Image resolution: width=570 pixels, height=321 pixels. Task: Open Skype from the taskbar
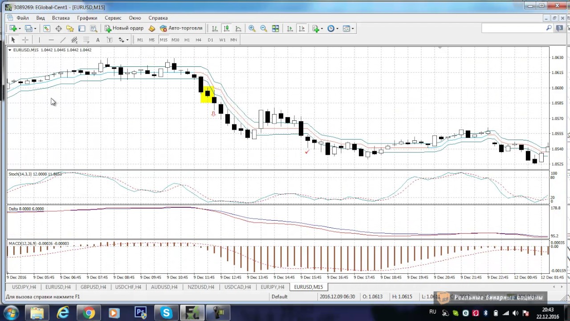[166, 313]
